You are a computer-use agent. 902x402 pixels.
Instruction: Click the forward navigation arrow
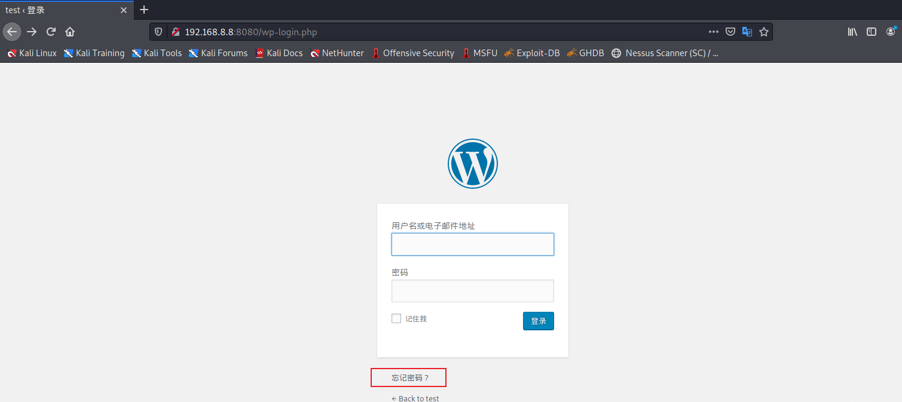coord(32,32)
